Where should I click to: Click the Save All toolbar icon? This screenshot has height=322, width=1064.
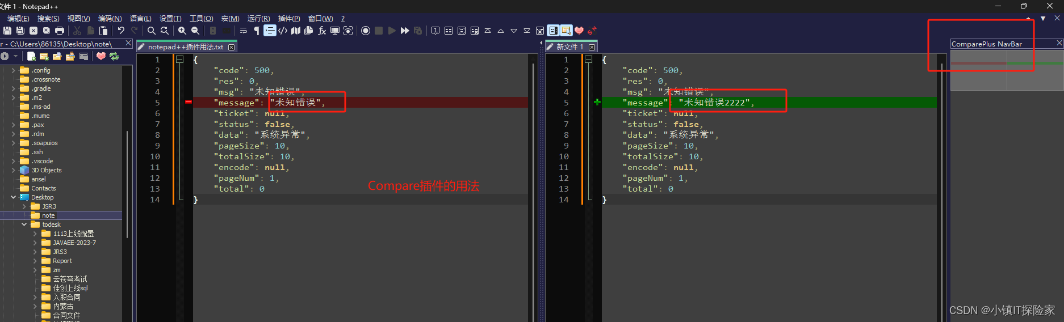[x=20, y=31]
